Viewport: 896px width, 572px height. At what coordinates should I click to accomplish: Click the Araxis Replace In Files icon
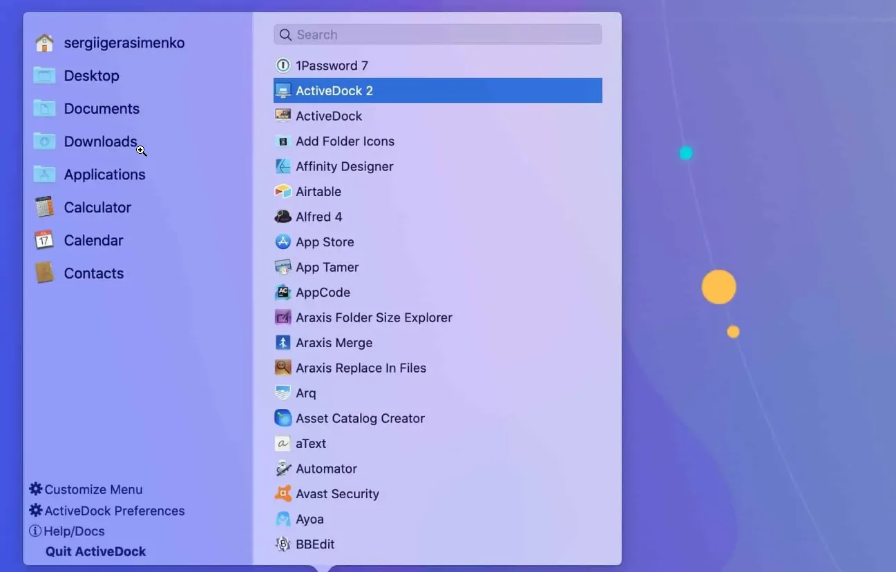283,368
